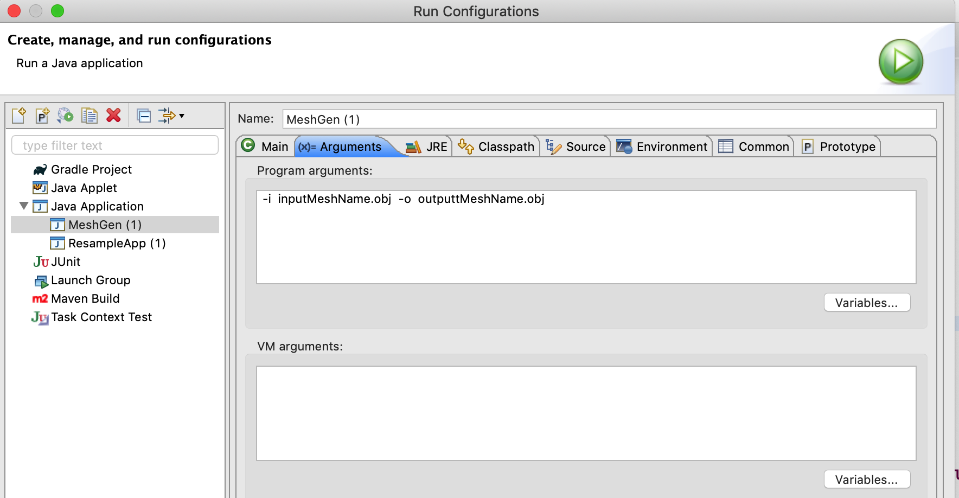Select ResampleApp (1) configuration

point(117,243)
